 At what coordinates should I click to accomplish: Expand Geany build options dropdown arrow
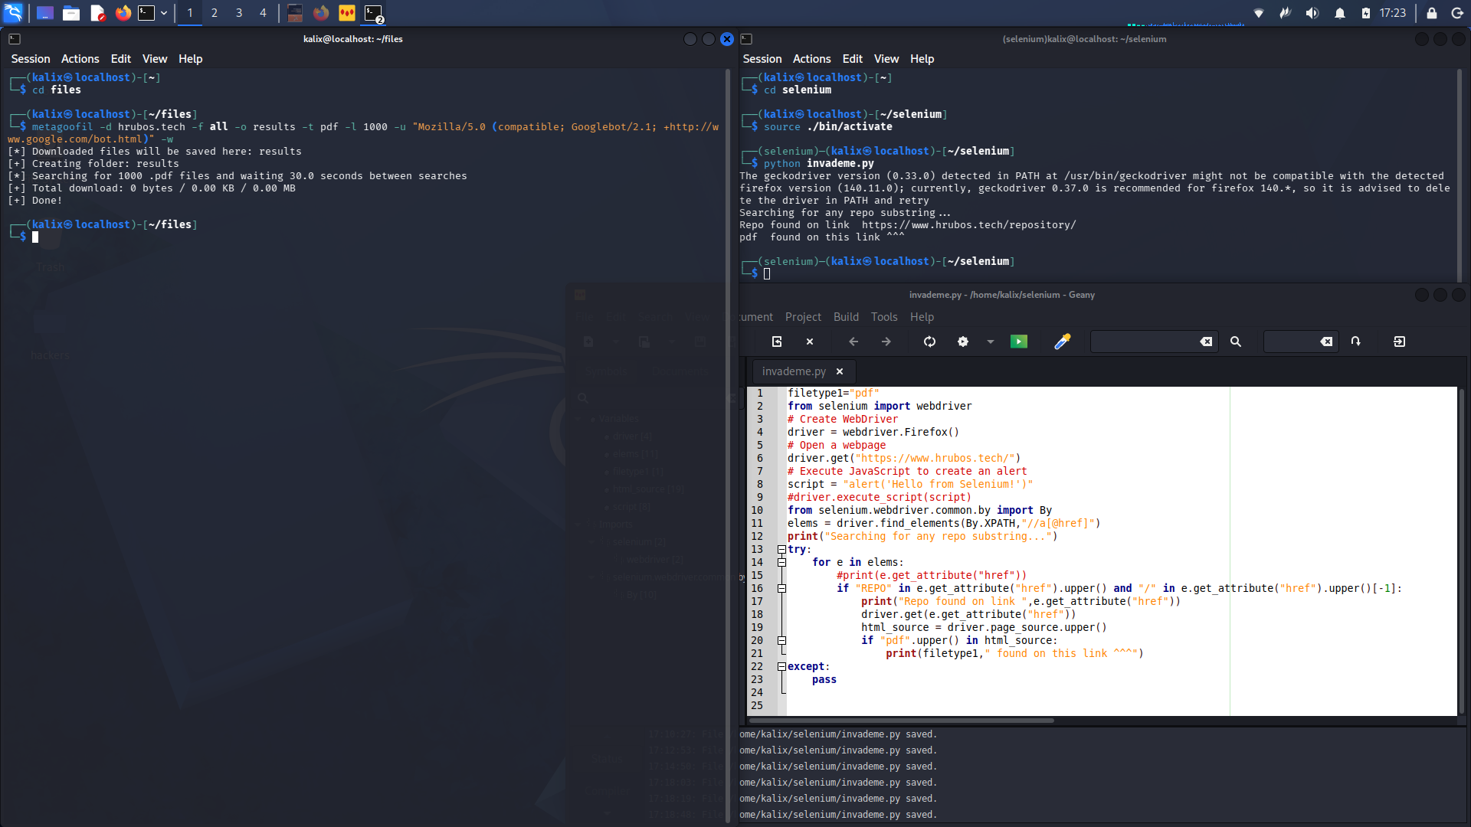point(991,342)
